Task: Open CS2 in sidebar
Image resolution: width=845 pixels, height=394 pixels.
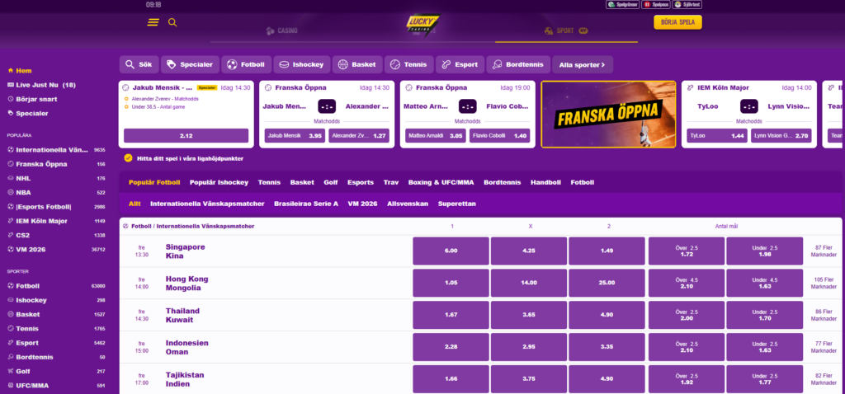Action: click(x=56, y=235)
